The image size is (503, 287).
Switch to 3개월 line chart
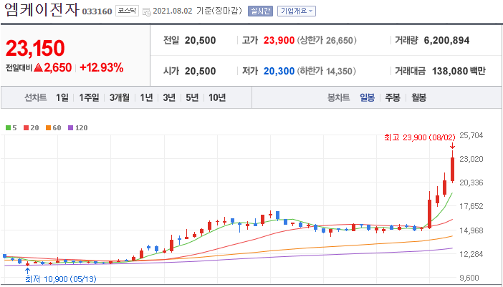pyautogui.click(x=120, y=98)
